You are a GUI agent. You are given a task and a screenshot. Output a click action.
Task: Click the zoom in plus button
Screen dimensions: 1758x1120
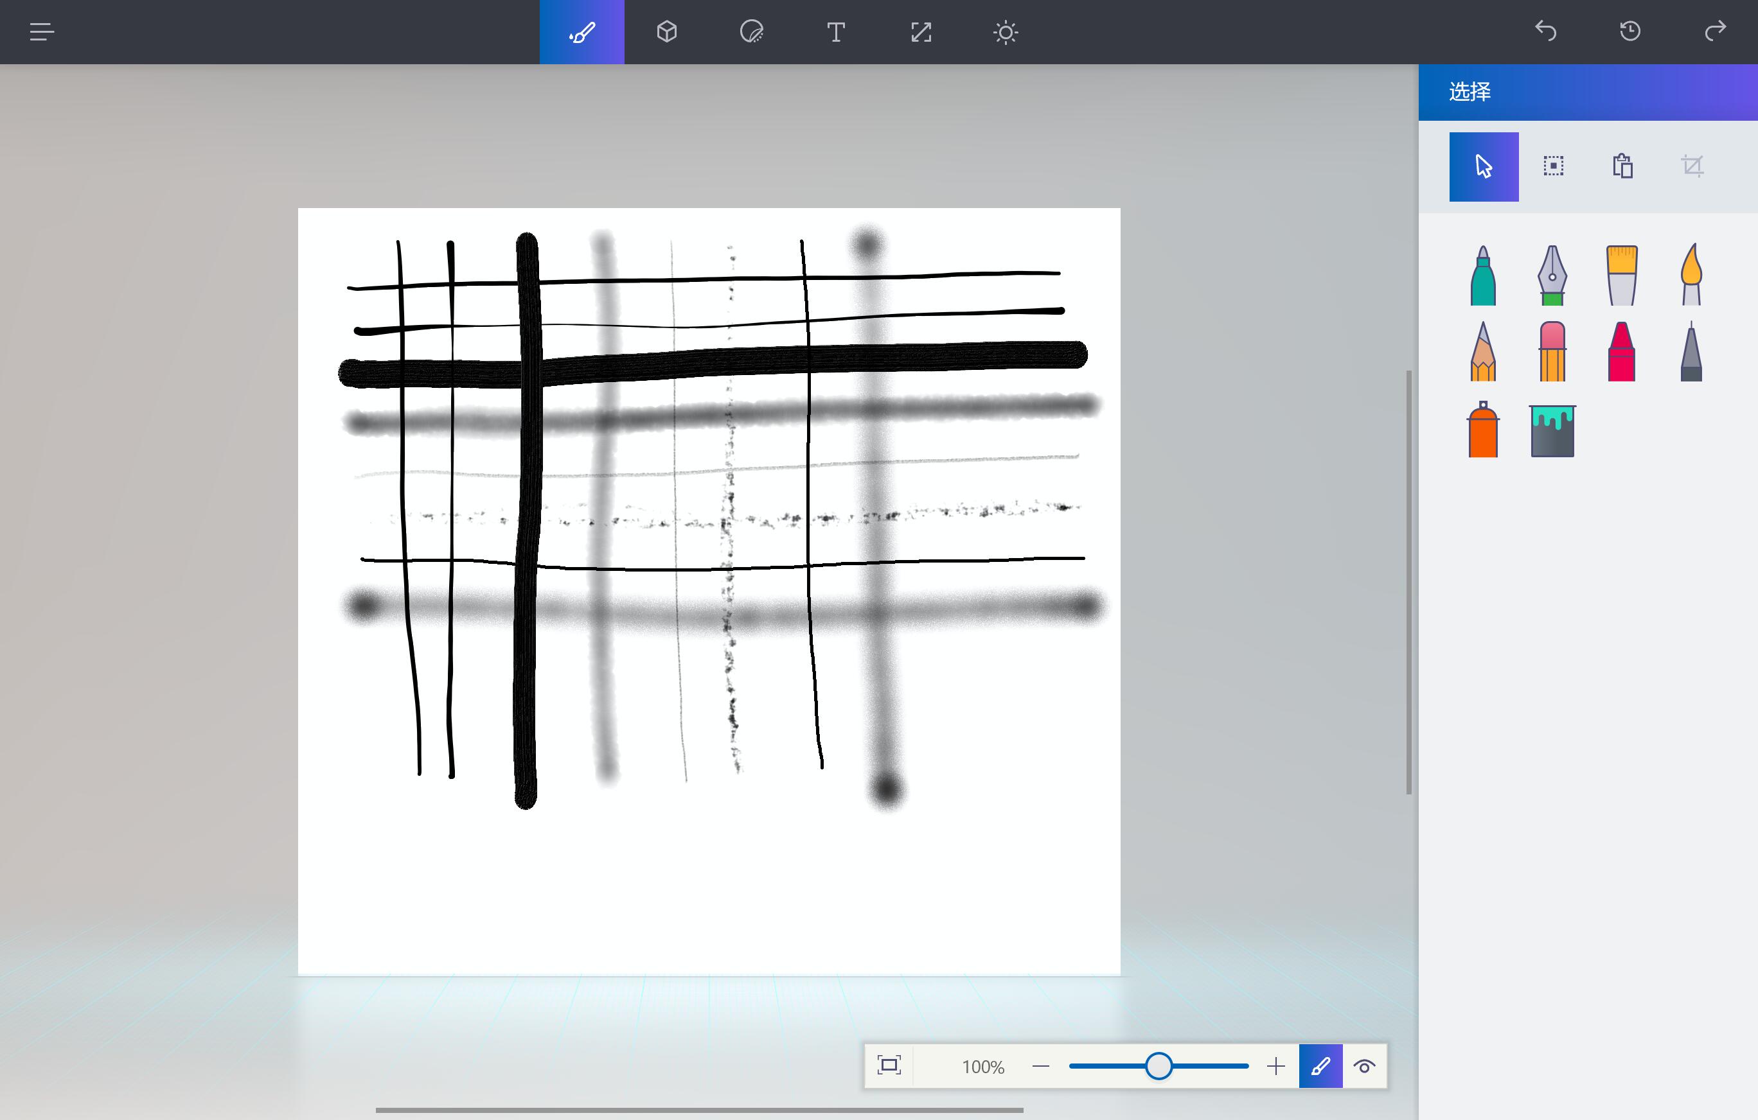point(1275,1066)
